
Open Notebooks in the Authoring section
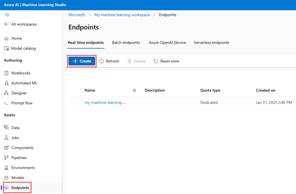click(21, 73)
